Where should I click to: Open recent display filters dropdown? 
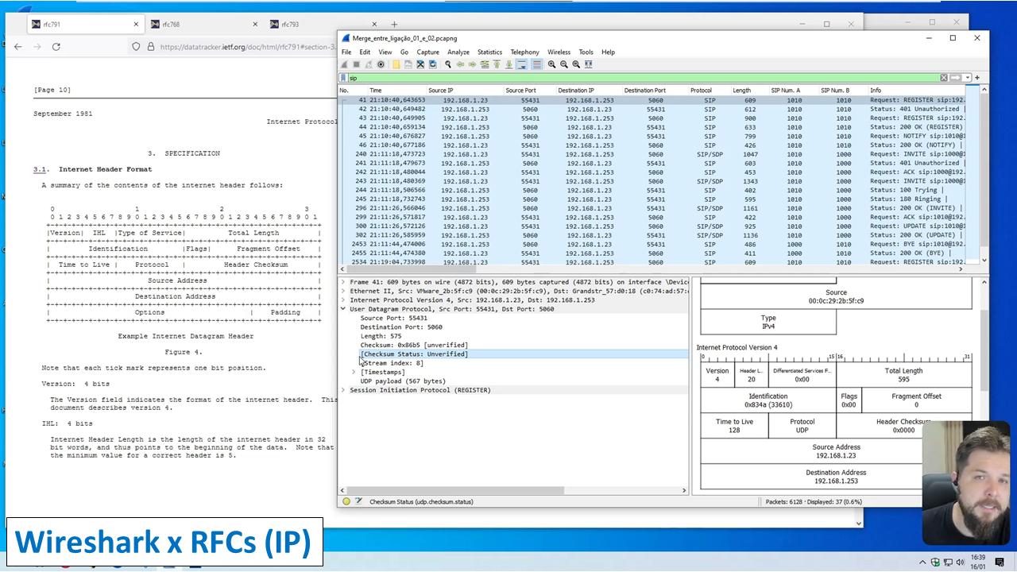pos(968,78)
